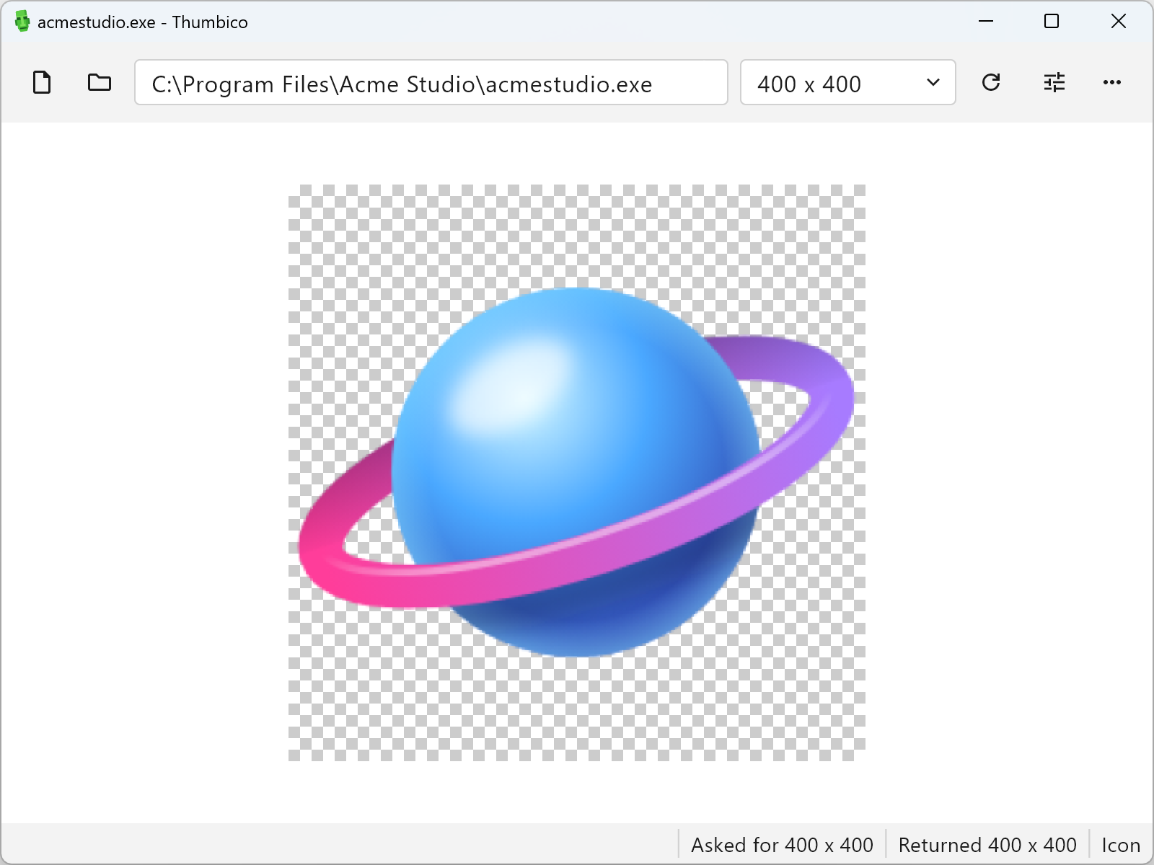Open the three-dot more options menu

click(x=1112, y=83)
